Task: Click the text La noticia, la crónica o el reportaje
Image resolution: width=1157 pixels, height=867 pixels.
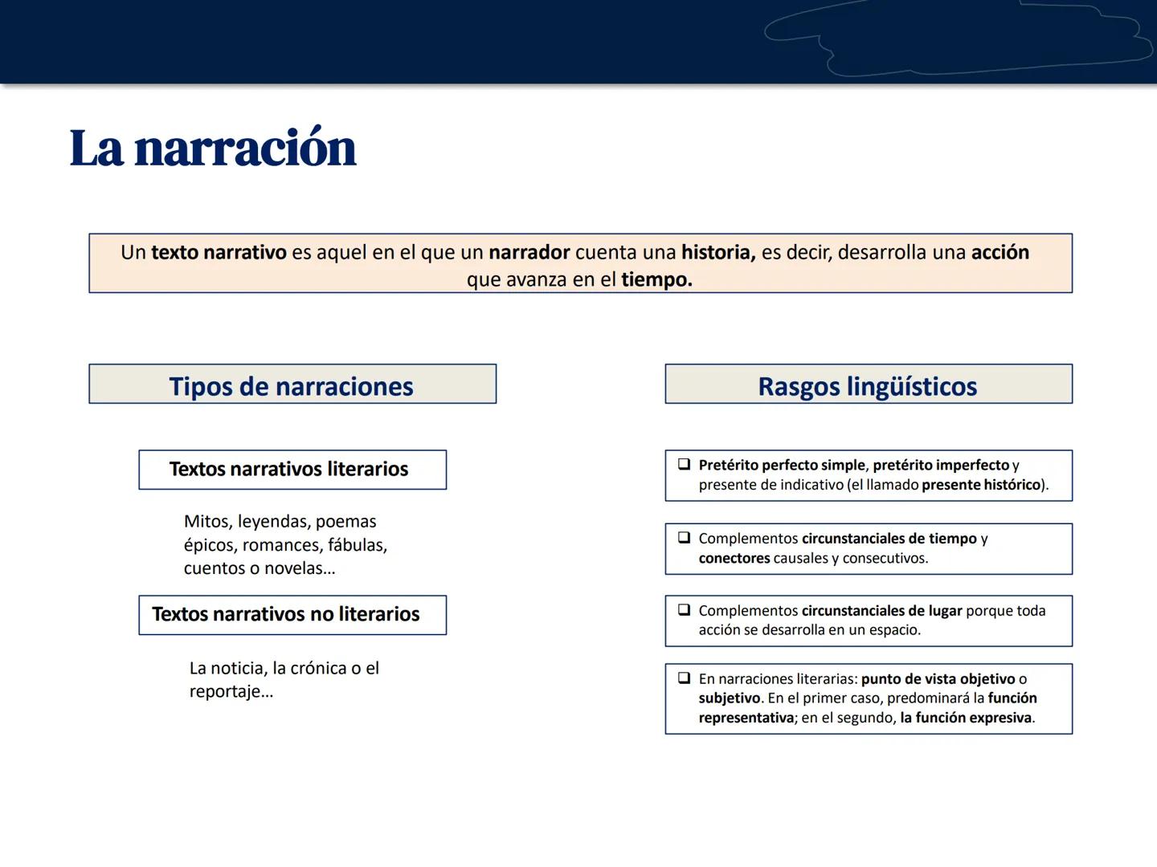Action: [x=284, y=678]
